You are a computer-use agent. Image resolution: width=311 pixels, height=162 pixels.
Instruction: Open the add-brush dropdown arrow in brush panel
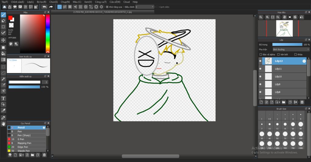pos(23,155)
